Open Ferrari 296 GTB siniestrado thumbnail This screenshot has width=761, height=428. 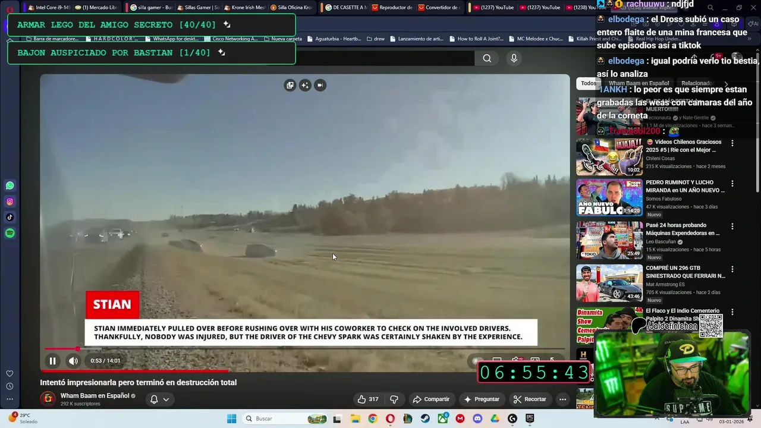tap(609, 283)
